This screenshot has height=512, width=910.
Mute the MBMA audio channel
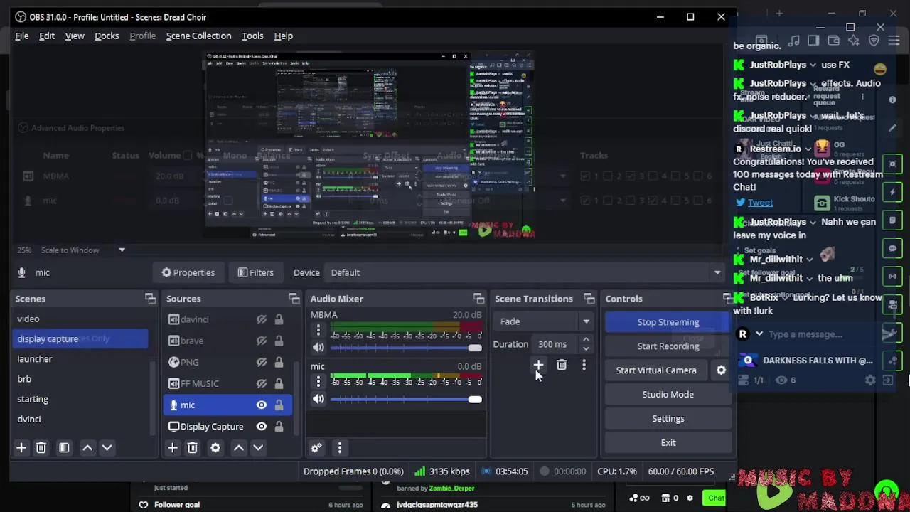[318, 348]
